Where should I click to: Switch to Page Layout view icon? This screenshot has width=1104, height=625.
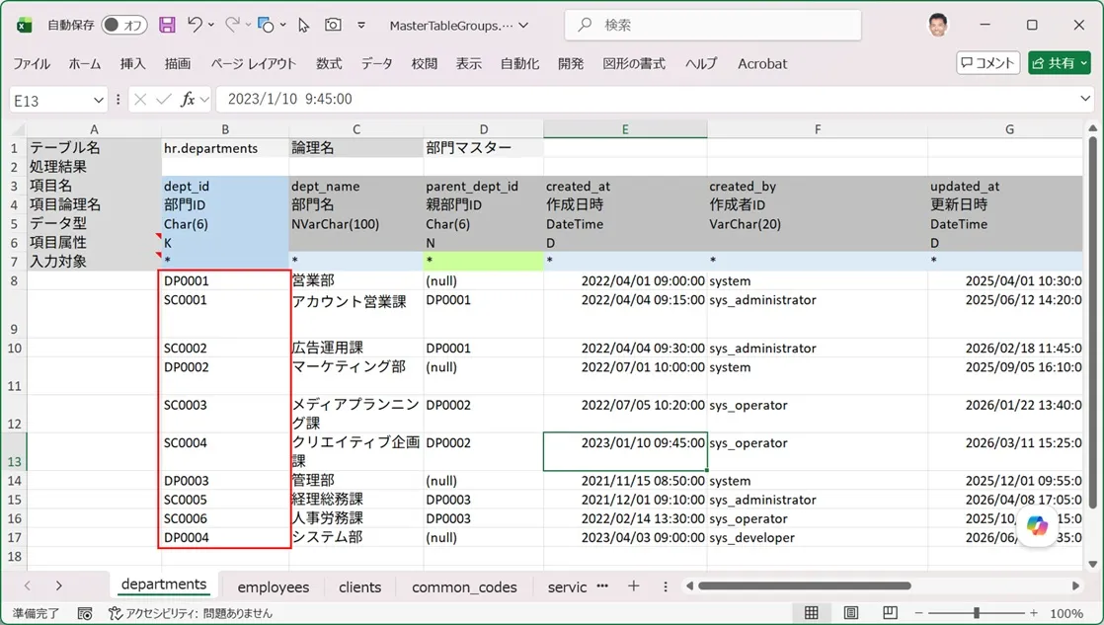coord(850,613)
